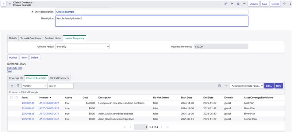This screenshot has height=132, width=292.
Task: Click the activity stream icon in header
Action: coord(232,4)
